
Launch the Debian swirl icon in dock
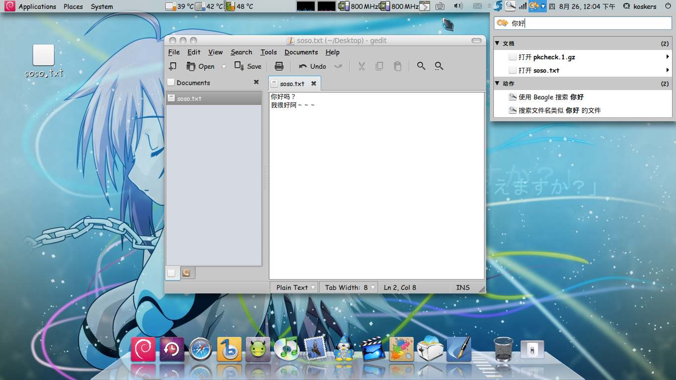(143, 349)
